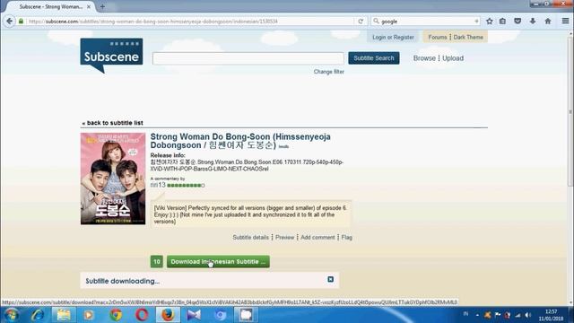Viewport: 574px width, 323px height.
Task: Click Login or Register link
Action: 393,37
